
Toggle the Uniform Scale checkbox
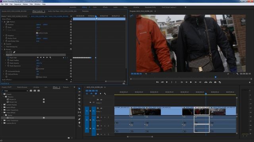coord(37,33)
